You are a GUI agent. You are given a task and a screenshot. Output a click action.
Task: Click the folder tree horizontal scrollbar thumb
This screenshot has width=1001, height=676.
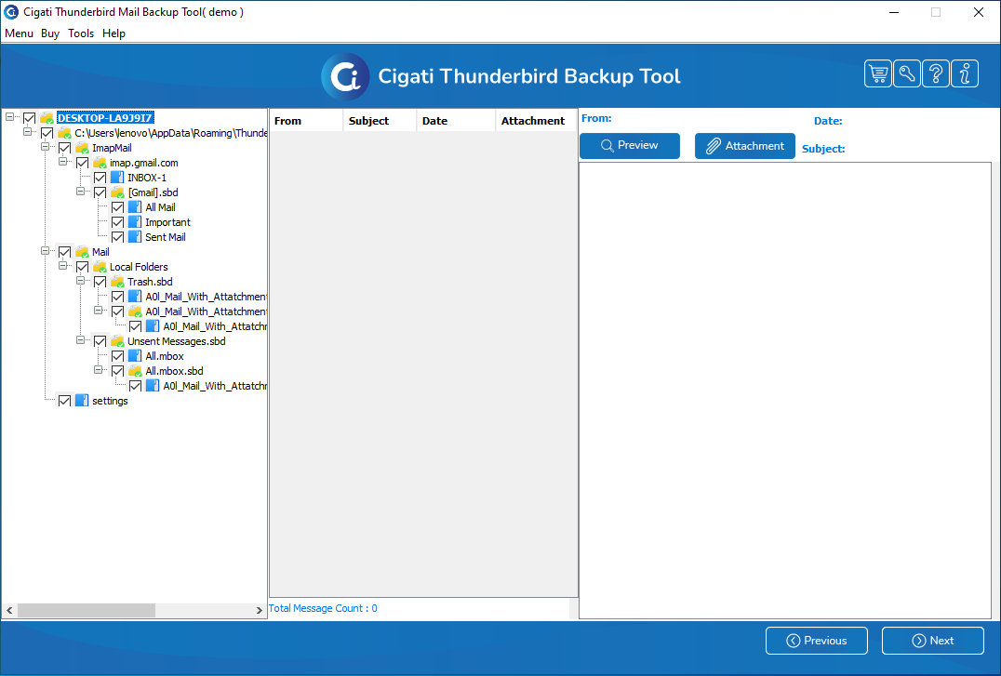pyautogui.click(x=87, y=610)
